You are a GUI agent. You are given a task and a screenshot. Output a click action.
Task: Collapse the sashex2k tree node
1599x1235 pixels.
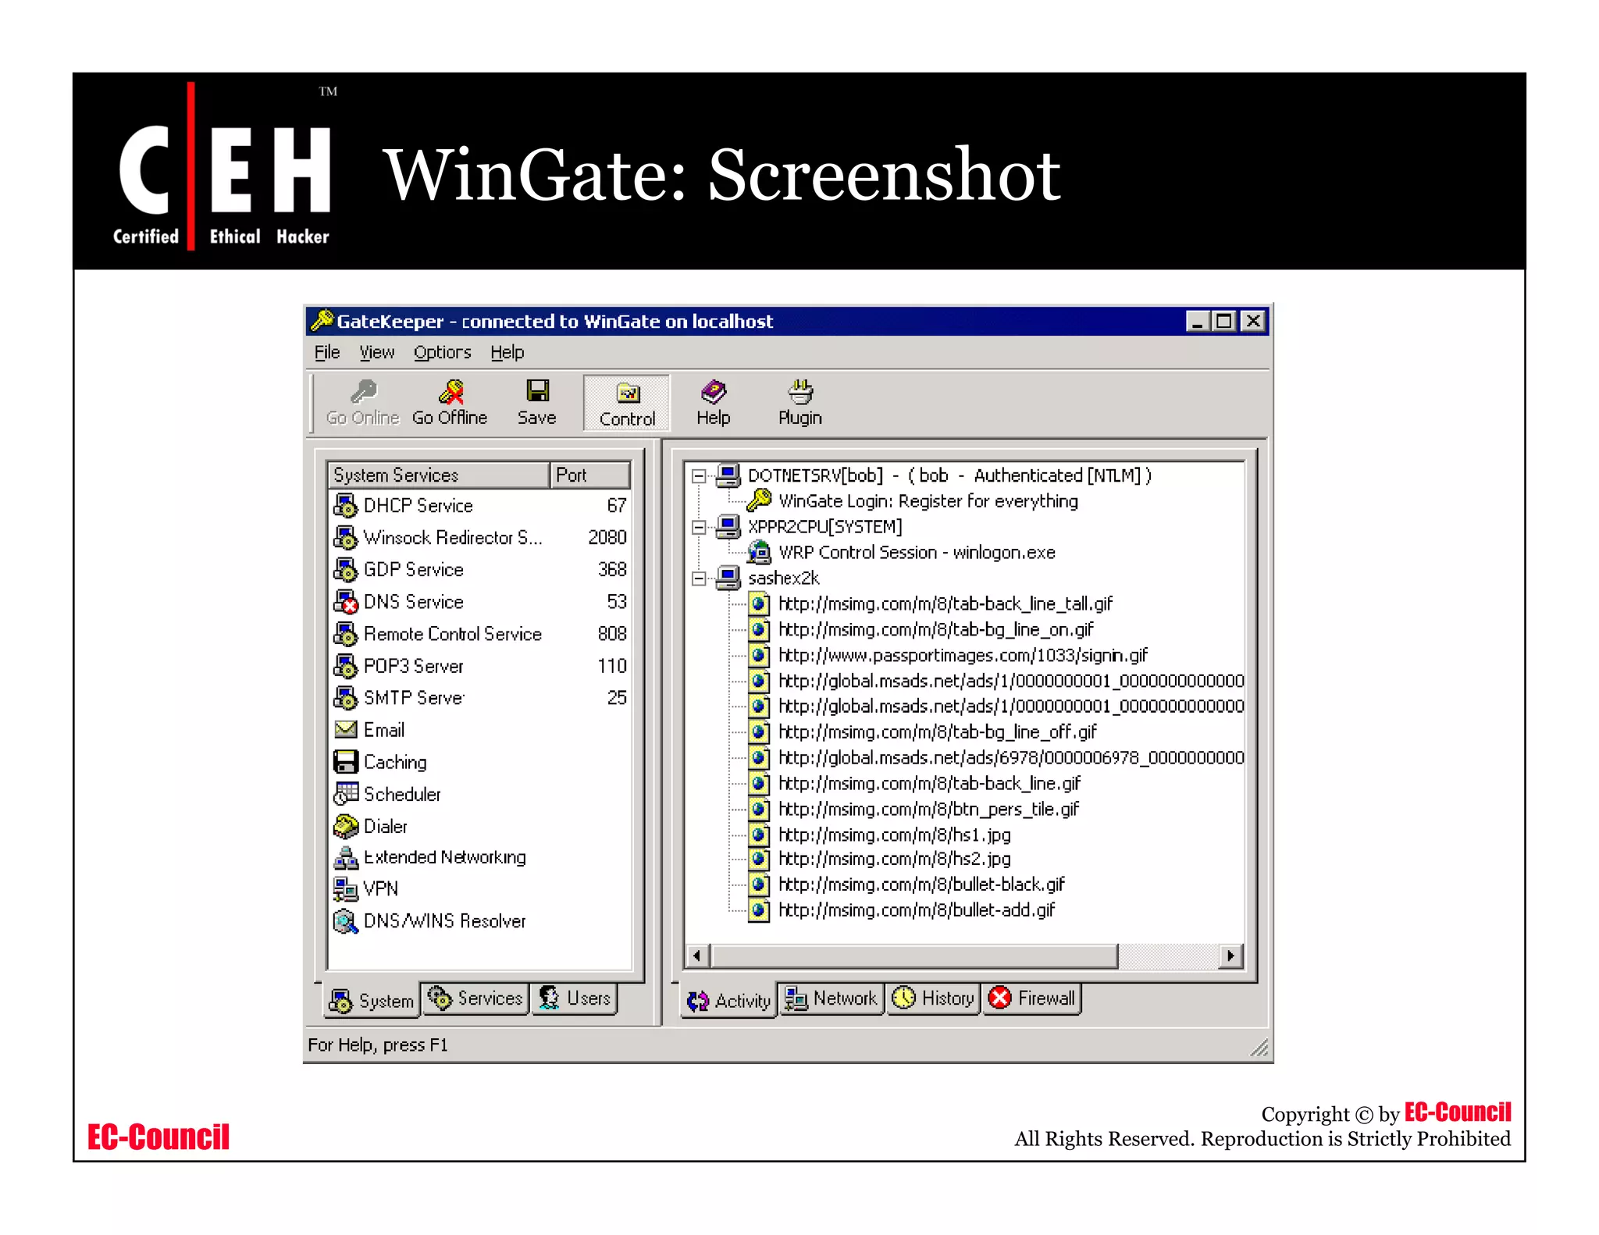(699, 578)
